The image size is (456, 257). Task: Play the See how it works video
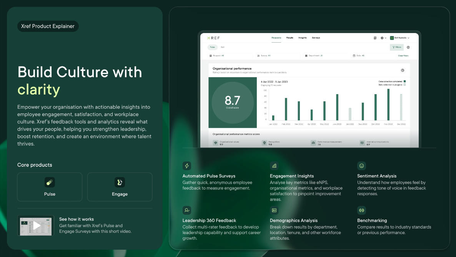coord(36,225)
